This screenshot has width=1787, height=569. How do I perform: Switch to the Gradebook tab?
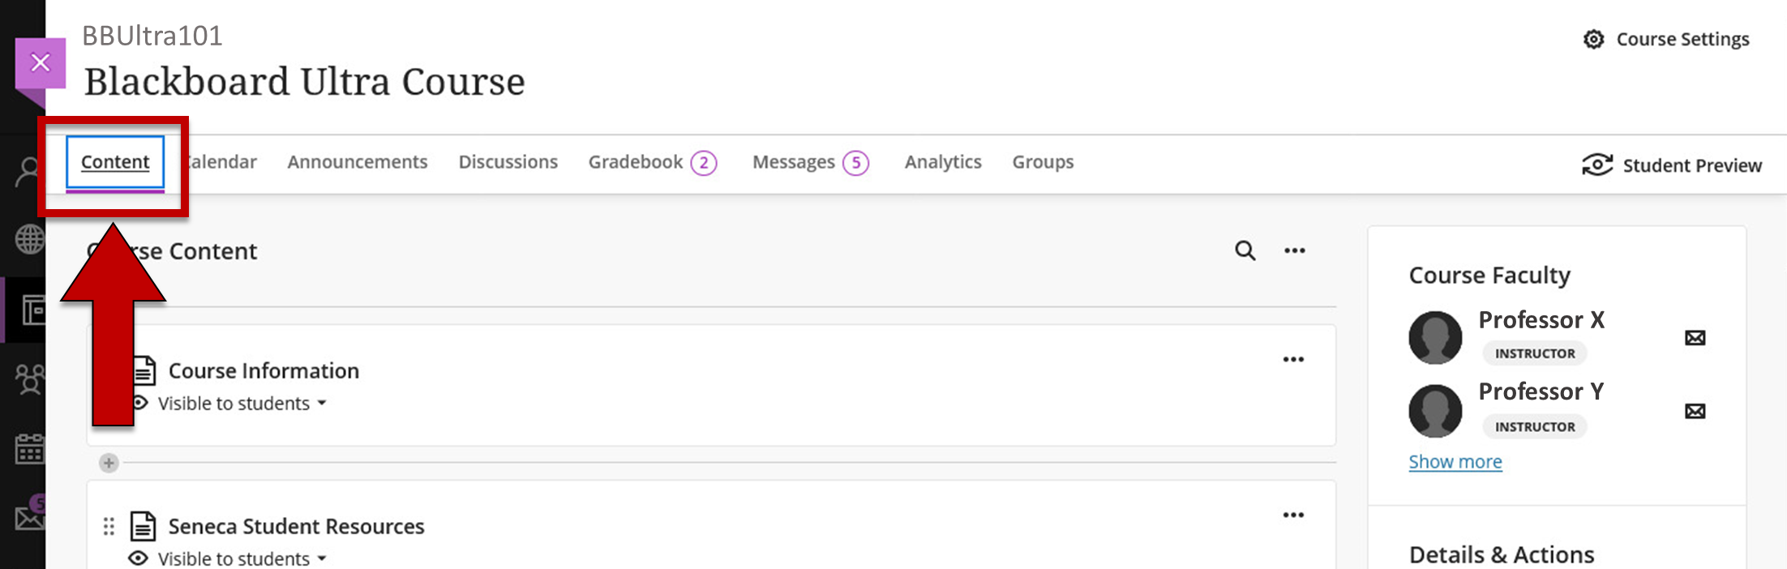[636, 162]
